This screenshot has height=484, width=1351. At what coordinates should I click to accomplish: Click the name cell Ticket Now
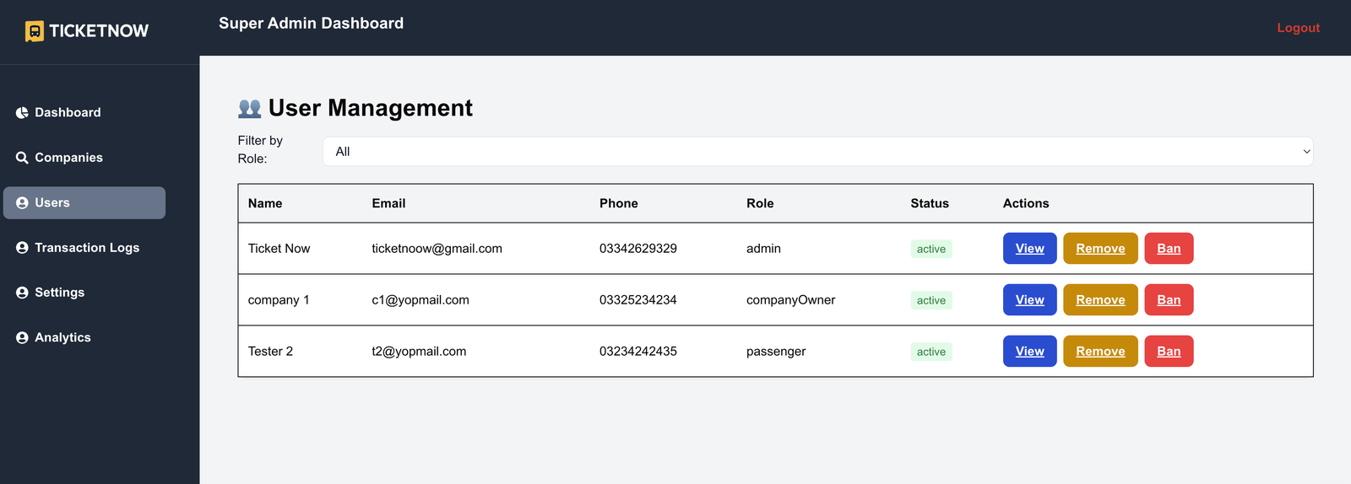click(279, 249)
